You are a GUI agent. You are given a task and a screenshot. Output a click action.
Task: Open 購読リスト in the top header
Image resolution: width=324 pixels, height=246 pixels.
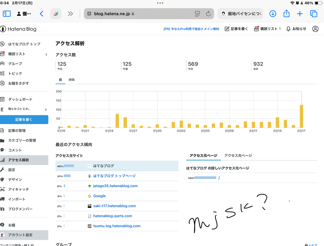[x=267, y=29]
